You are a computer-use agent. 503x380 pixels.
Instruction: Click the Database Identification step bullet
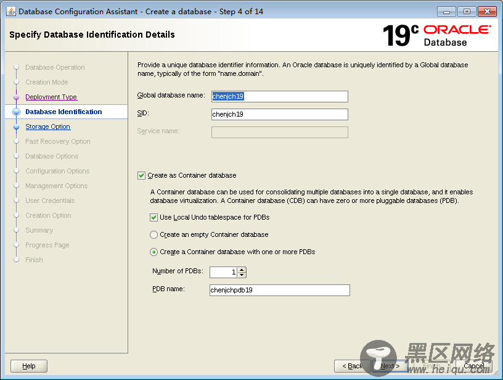tap(17, 112)
